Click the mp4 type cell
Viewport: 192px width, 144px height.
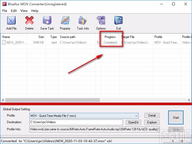click(54, 42)
